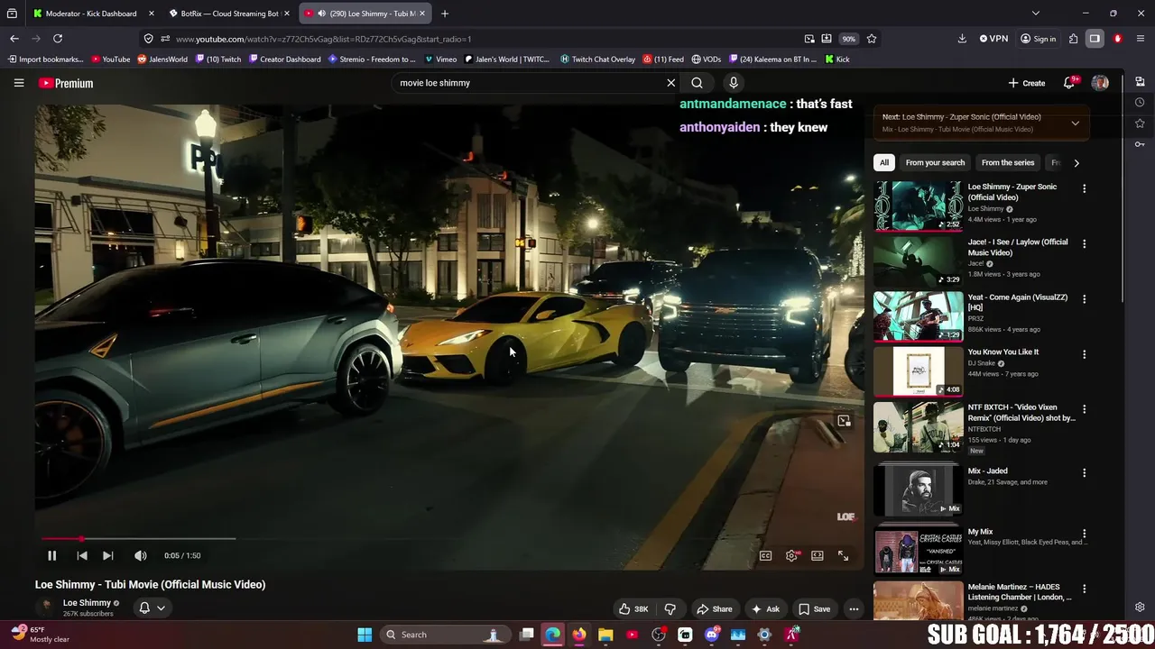Toggle the browser VPN button
Viewport: 1155px width, 649px height.
click(x=993, y=39)
